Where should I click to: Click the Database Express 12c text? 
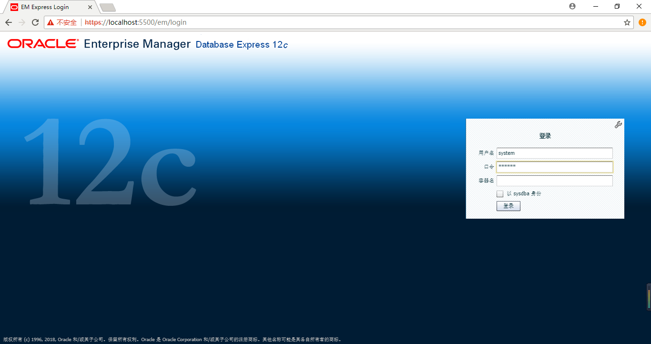242,45
